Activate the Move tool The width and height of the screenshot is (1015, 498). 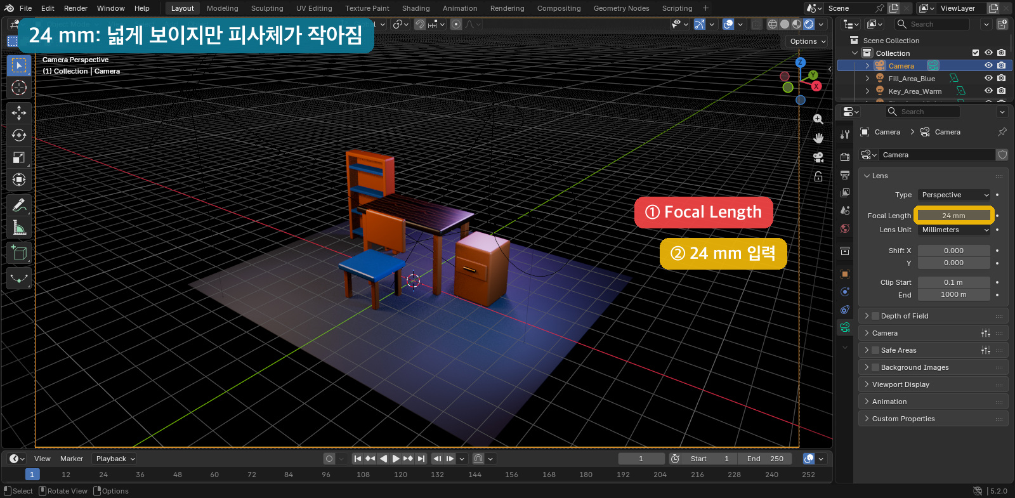19,113
